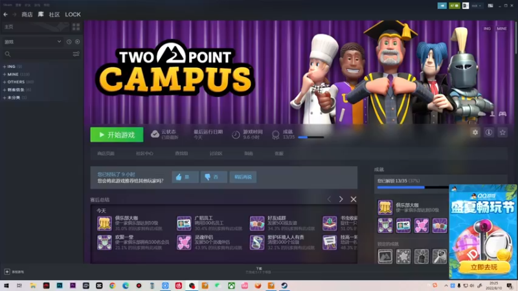Screen dimensions: 518x291
Task: Open the LOCK profile tab
Action: click(x=73, y=14)
